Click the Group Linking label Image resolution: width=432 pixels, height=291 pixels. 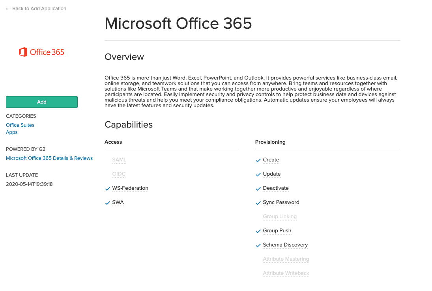[280, 217]
